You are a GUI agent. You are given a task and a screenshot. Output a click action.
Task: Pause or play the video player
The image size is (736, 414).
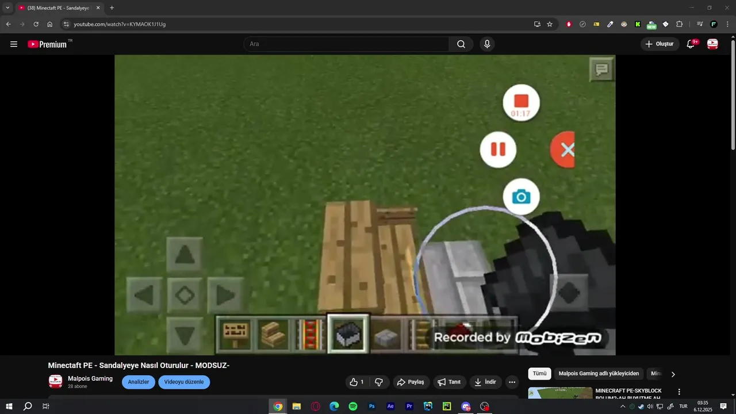click(365, 205)
